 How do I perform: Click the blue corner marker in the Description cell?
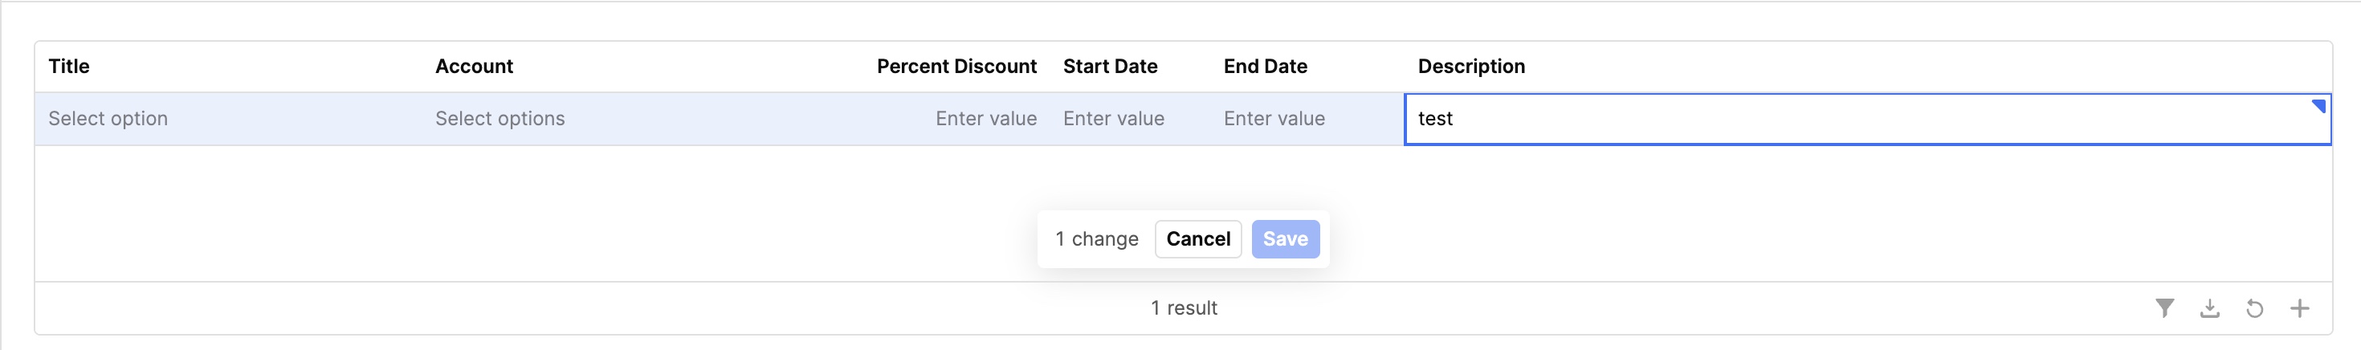click(2319, 106)
